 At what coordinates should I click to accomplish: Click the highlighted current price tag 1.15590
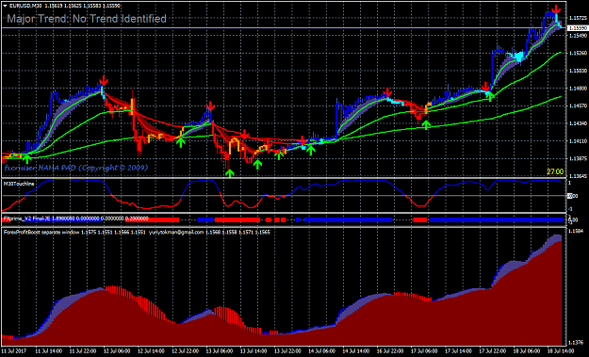[x=578, y=28]
